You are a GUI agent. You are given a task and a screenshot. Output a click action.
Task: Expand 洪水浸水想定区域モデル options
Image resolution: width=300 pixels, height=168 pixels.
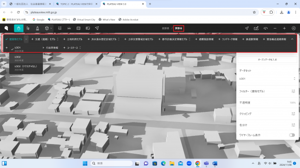click(x=119, y=39)
